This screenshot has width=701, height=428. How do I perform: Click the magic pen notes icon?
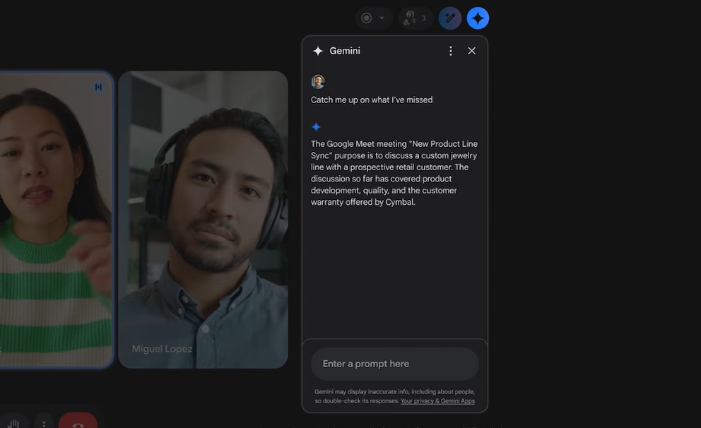[x=450, y=18]
